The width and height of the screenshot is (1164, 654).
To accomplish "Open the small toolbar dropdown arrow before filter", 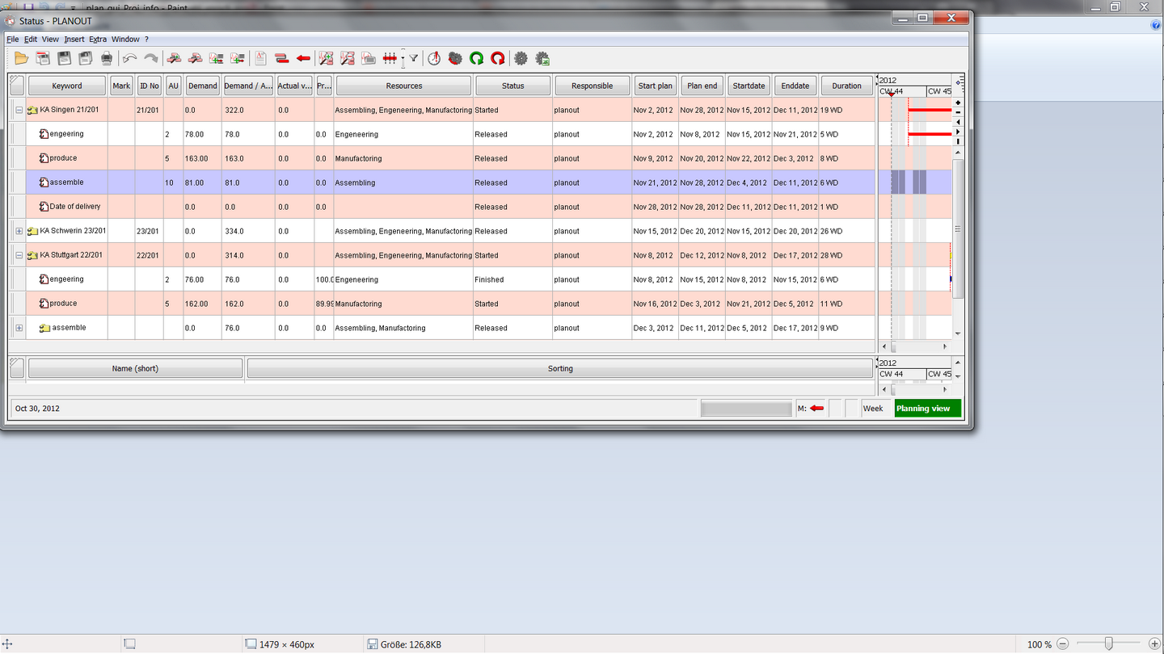I will click(403, 58).
